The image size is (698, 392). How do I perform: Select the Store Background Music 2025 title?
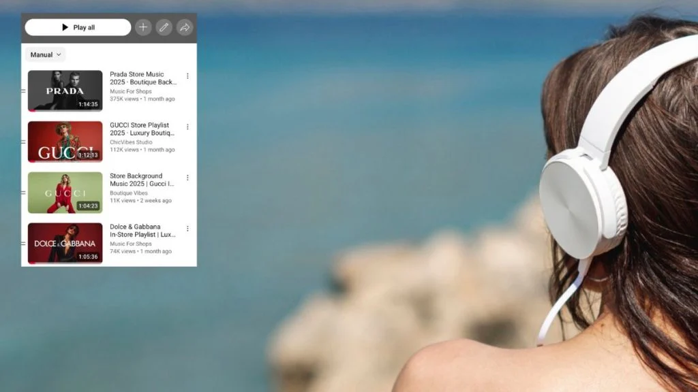click(142, 180)
